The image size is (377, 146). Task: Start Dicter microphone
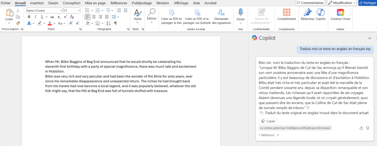241,16
